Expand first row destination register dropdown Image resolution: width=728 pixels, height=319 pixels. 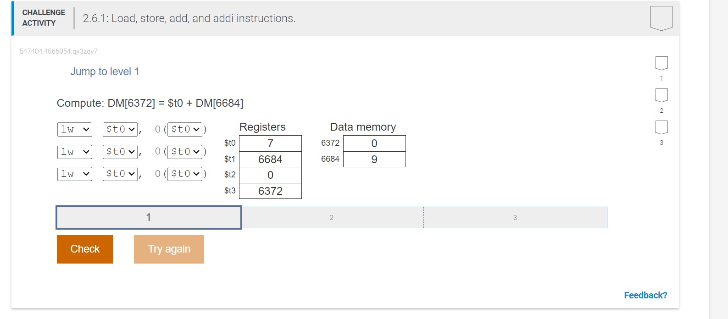pos(120,130)
